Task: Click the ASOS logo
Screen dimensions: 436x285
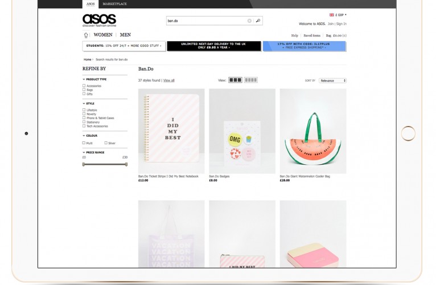Action: click(99, 21)
